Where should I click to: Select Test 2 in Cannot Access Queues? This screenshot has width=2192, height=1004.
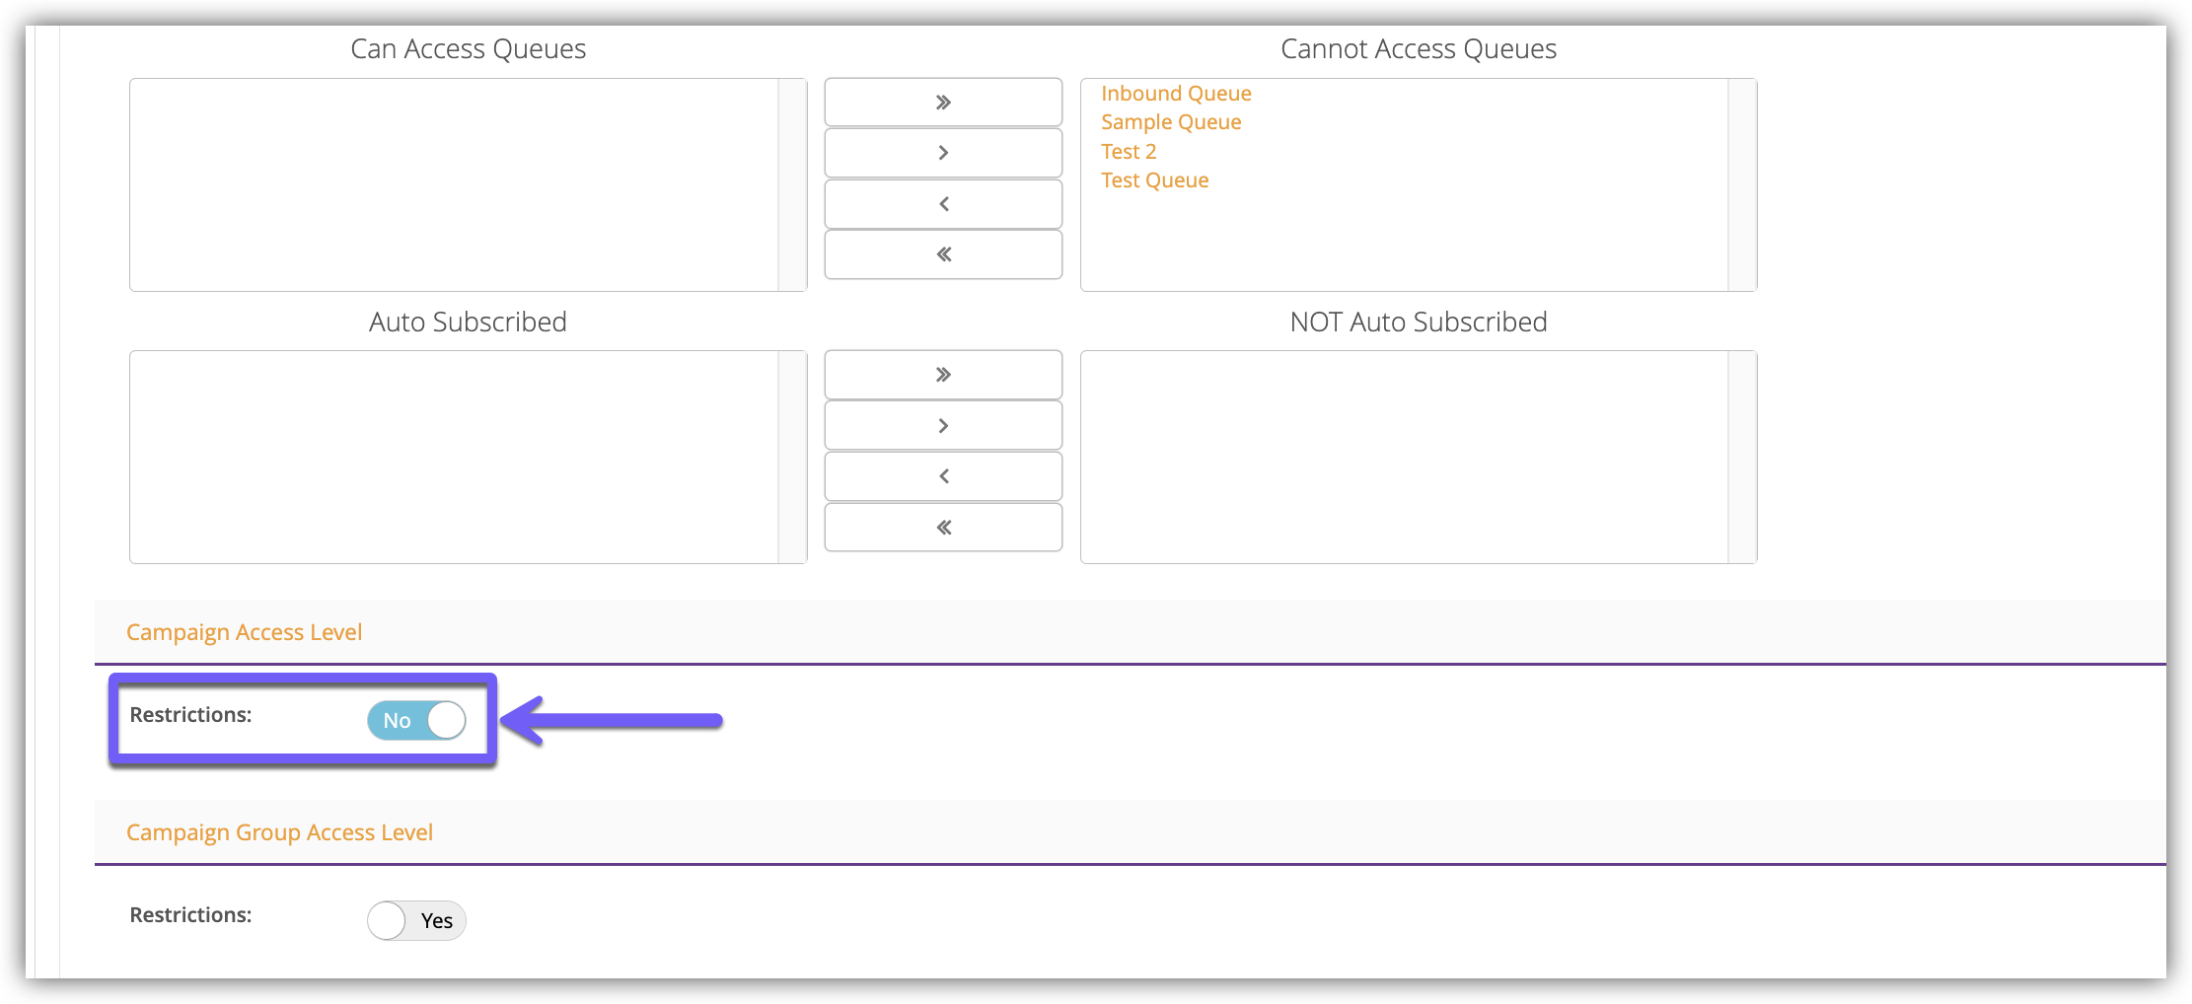pos(1129,152)
